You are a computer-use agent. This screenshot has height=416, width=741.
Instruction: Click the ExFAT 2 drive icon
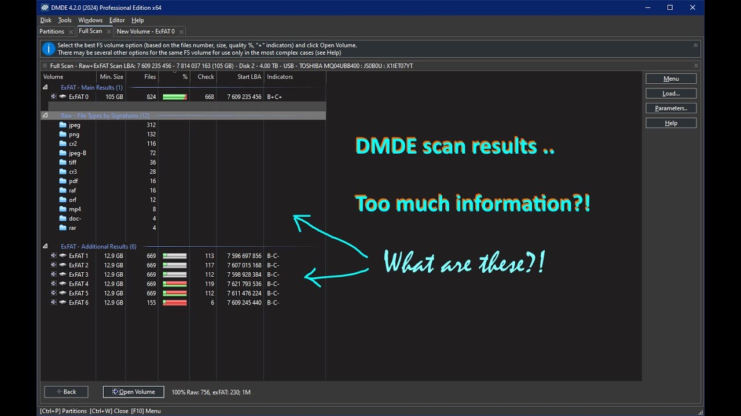coord(63,265)
